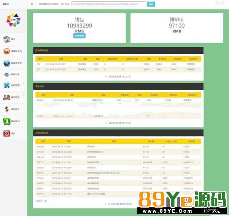This screenshot has height=216, width=229.
Task: Click the 钱包 10983299 balance
Action: [x=79, y=26]
